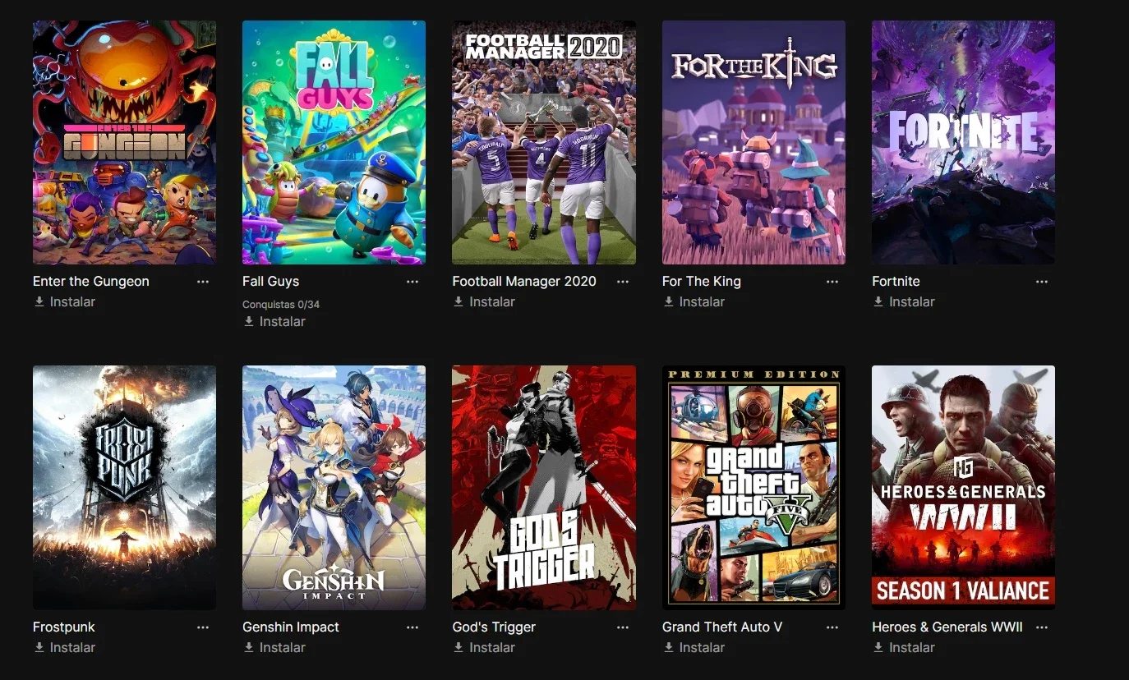Open the God's Trigger cover art

tap(544, 488)
